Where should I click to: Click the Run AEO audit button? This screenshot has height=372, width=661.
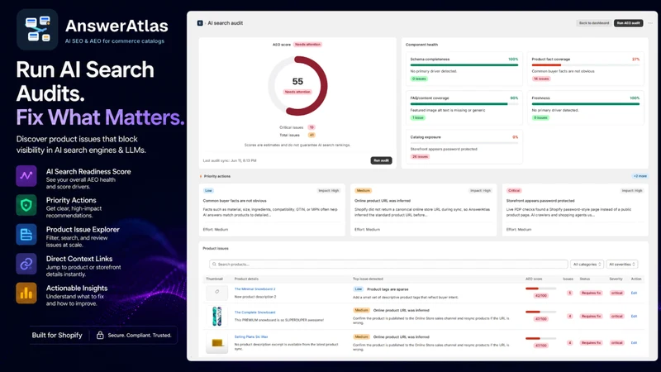(x=628, y=23)
